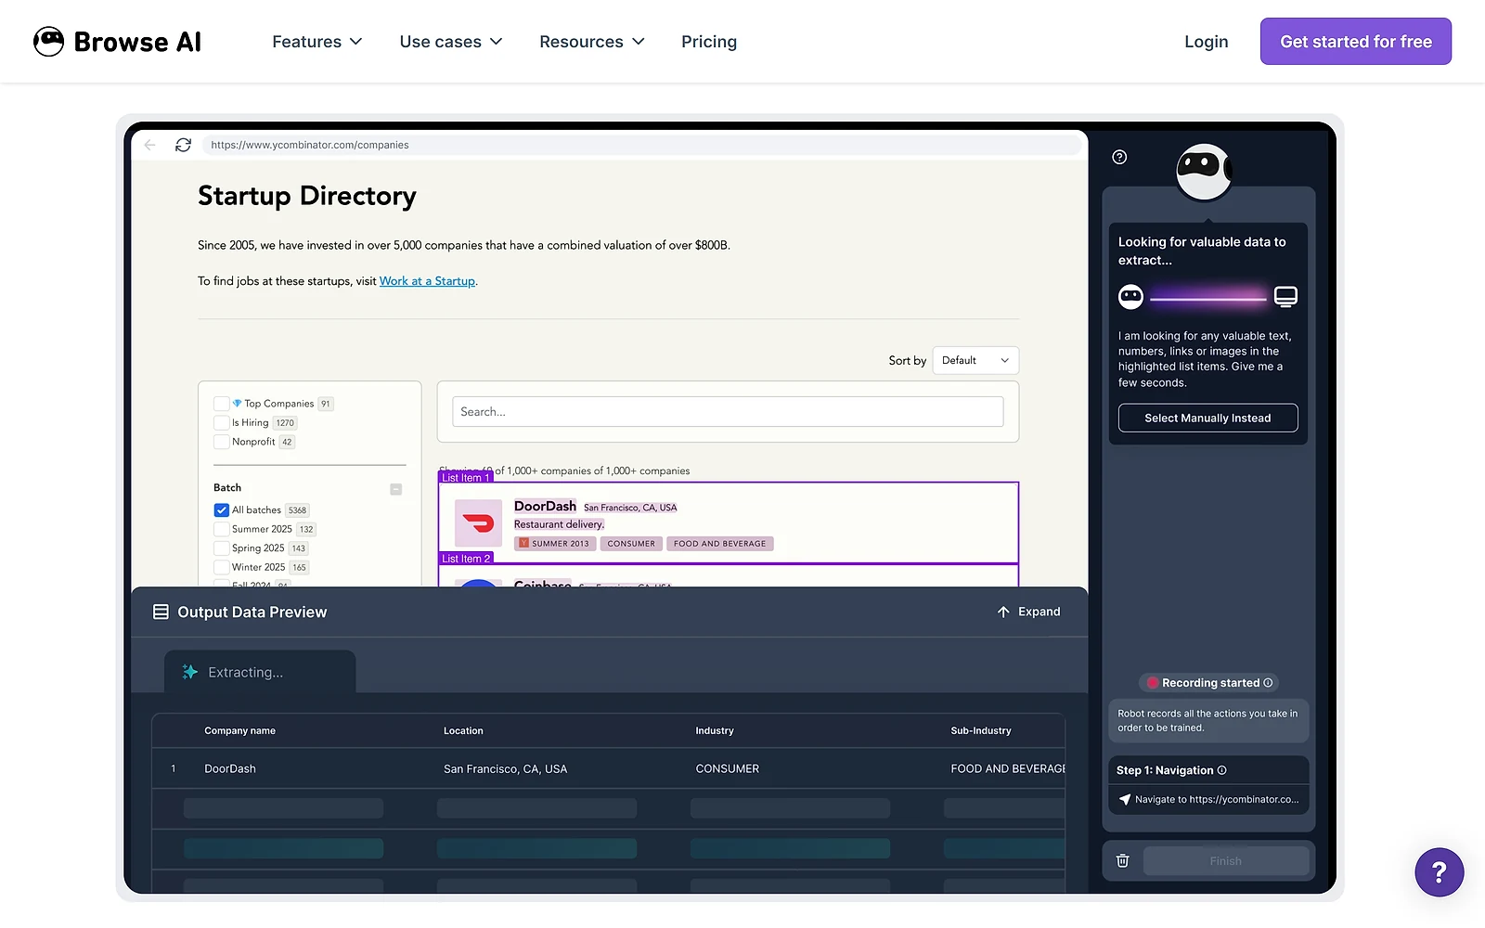Click the SUMMER 2013 tag

click(x=554, y=544)
